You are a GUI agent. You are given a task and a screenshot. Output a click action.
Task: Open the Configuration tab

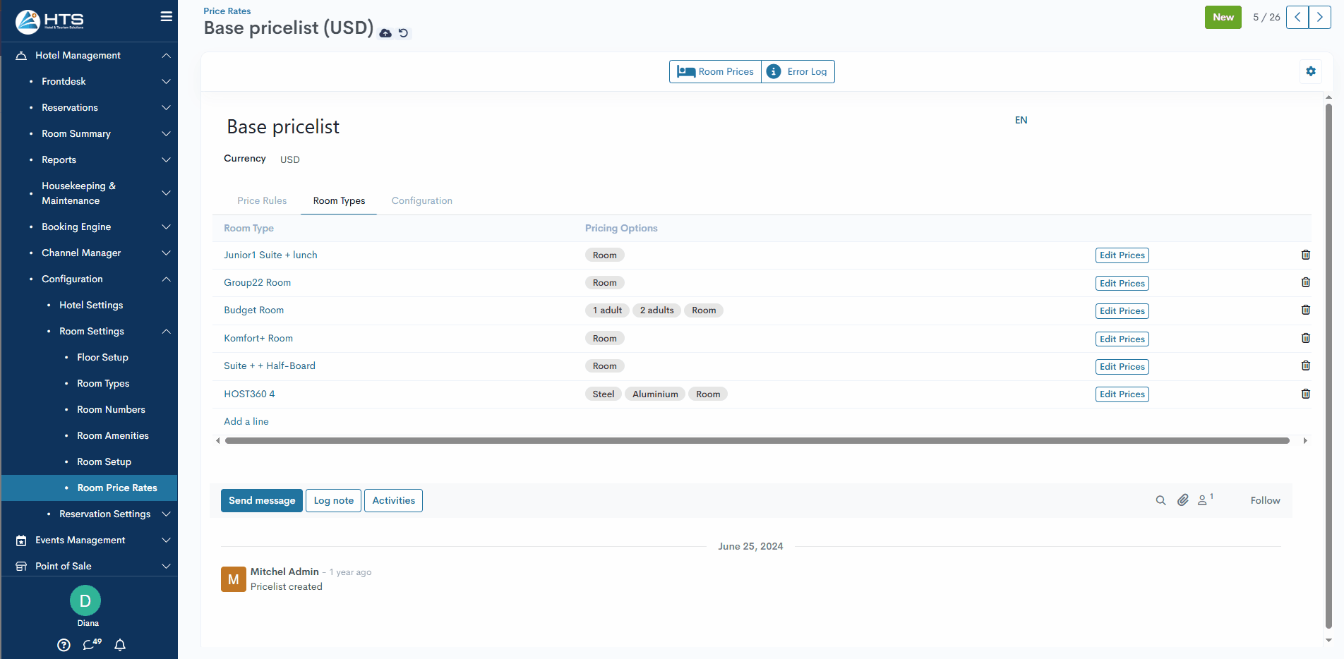click(x=421, y=200)
